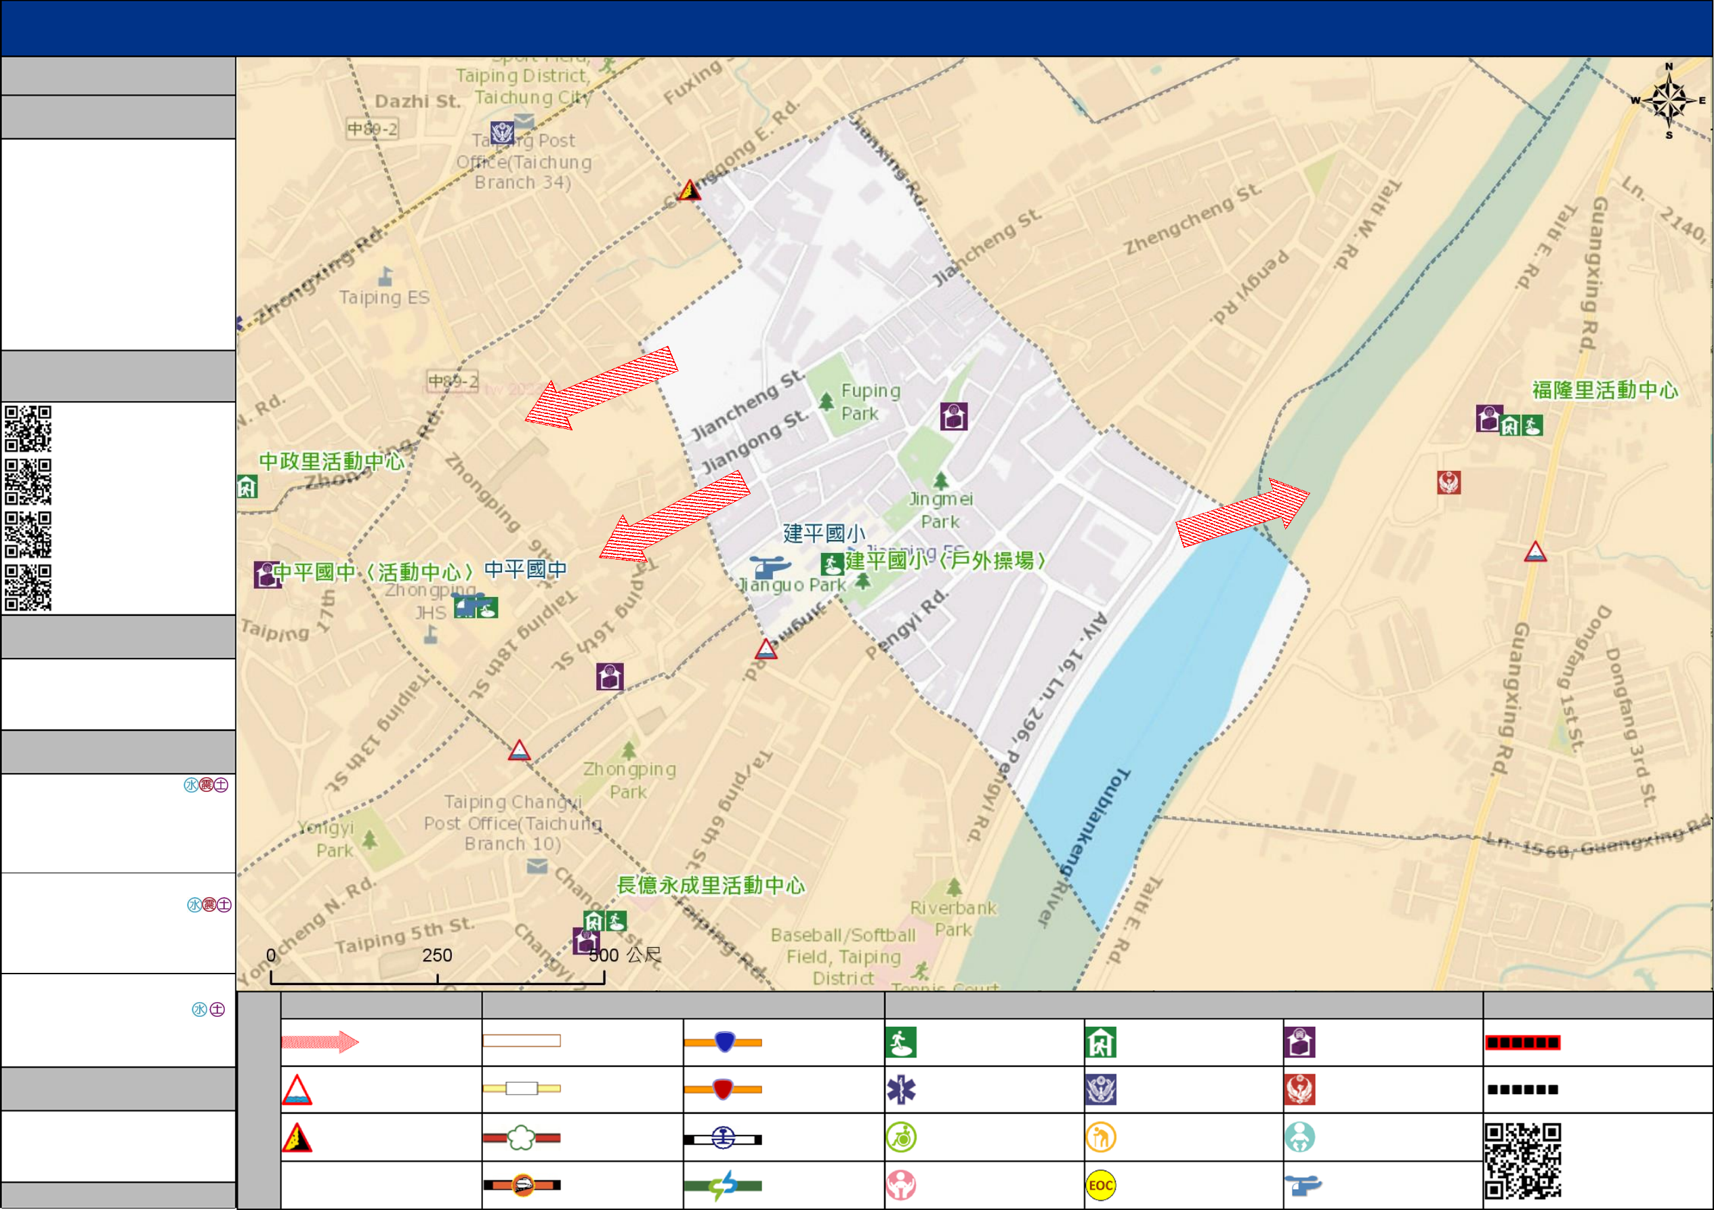
Task: Click the red fire department legend icon
Action: tap(1299, 1090)
